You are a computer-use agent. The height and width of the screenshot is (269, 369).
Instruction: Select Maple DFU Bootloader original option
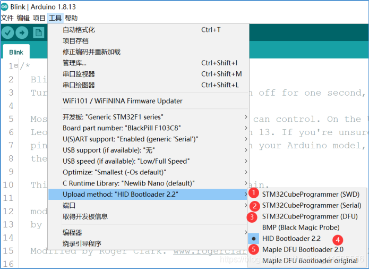point(307,260)
